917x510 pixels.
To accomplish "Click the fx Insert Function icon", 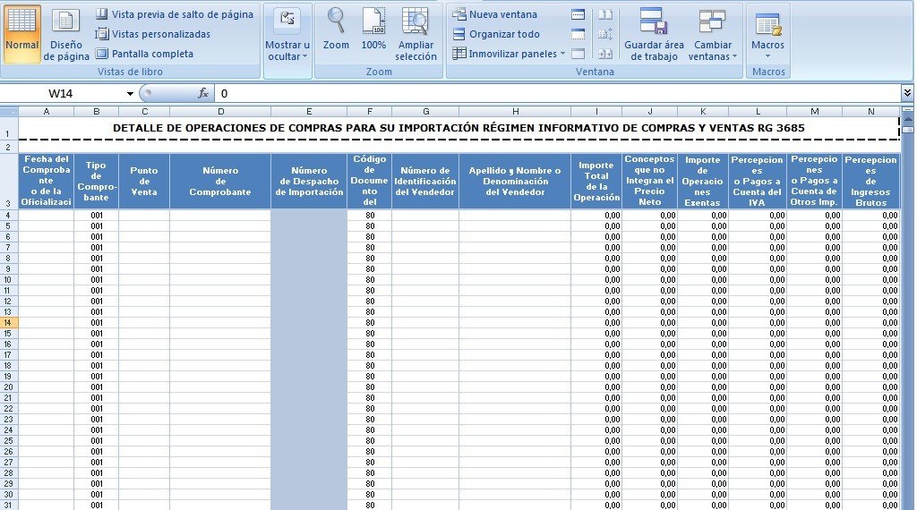I will (x=203, y=93).
